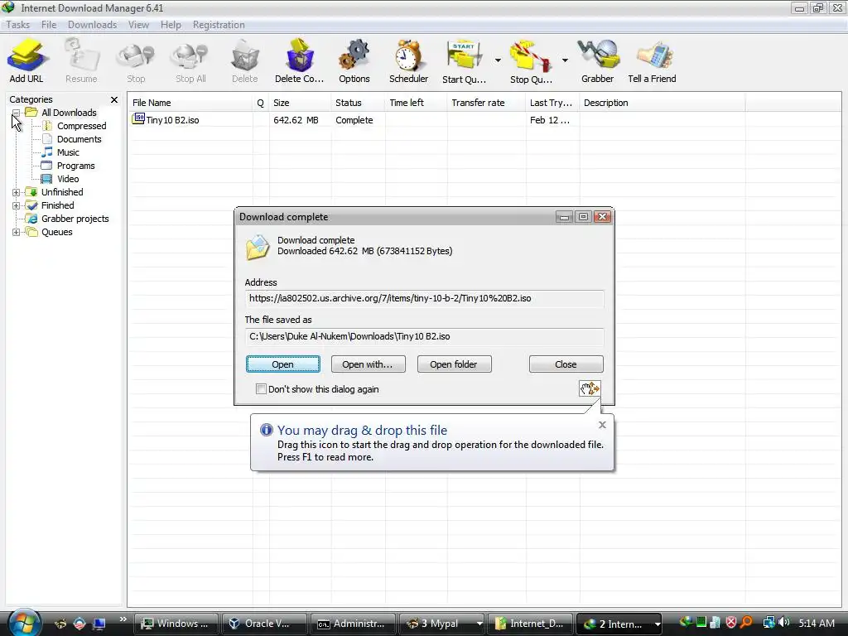This screenshot has height=636, width=848.
Task: Sort by the Transfer rate column header
Action: click(485, 103)
